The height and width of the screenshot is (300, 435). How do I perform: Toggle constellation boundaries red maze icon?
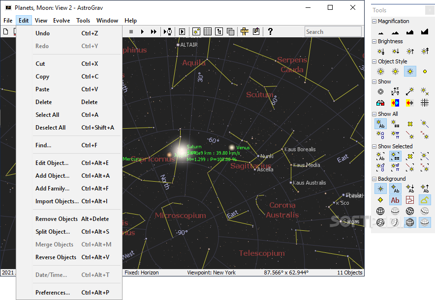pyautogui.click(x=410, y=200)
